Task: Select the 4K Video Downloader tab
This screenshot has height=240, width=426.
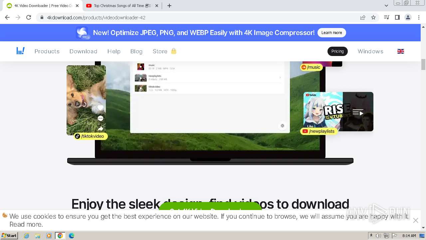Action: (42, 6)
